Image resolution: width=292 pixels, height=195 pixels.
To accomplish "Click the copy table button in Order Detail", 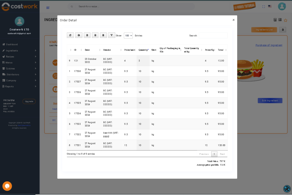I will click(x=70, y=35).
